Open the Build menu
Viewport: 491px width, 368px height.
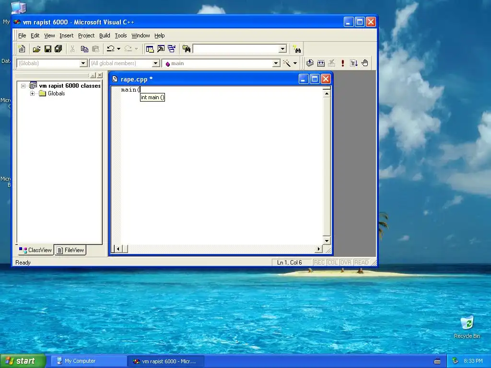pyautogui.click(x=105, y=35)
